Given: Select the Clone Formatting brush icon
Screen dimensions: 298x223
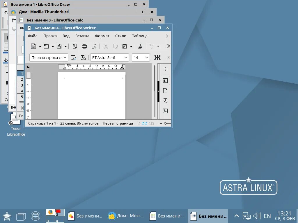Looking at the screenshot, I should click(x=140, y=46).
